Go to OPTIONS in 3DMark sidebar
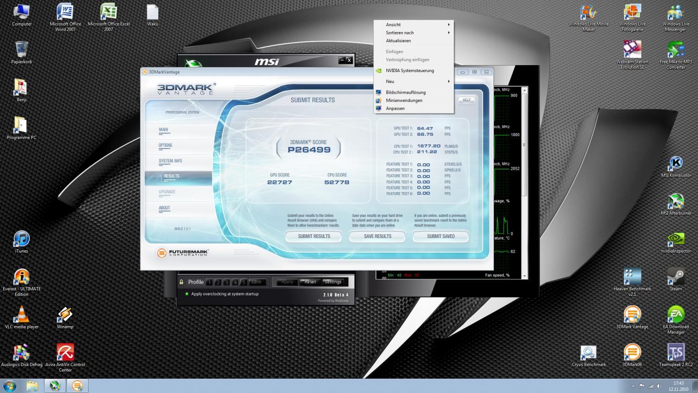698x393 pixels. [x=165, y=145]
